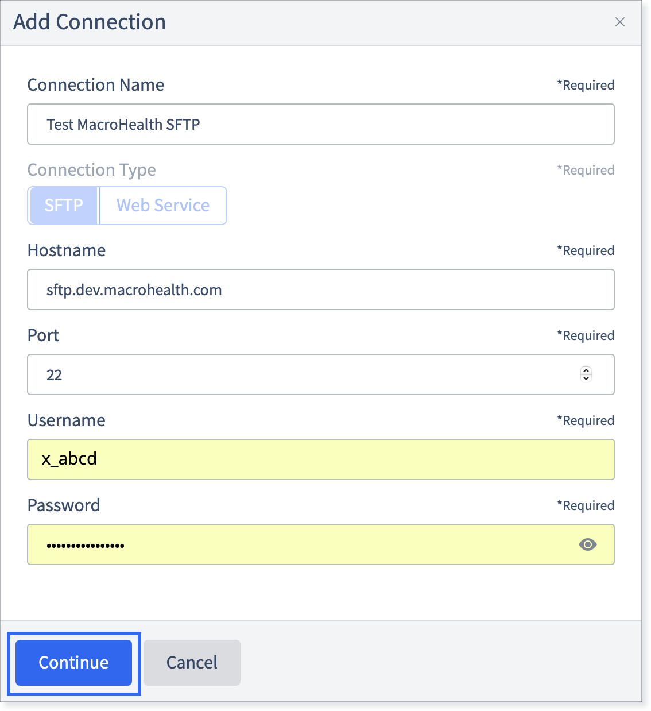Close the Add Connection dialog
651x711 pixels.
pyautogui.click(x=620, y=22)
